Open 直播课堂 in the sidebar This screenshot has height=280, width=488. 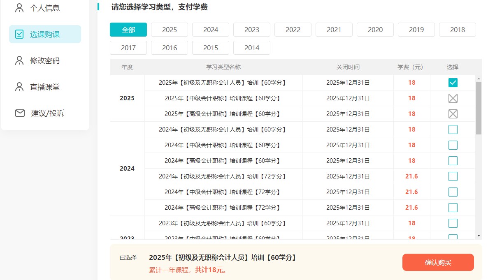[45, 87]
